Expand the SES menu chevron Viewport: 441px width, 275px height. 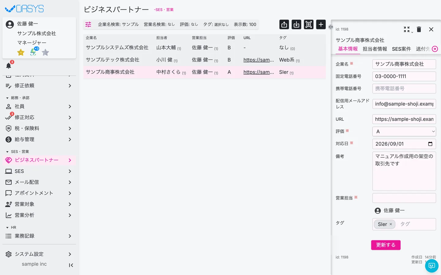tap(70, 171)
